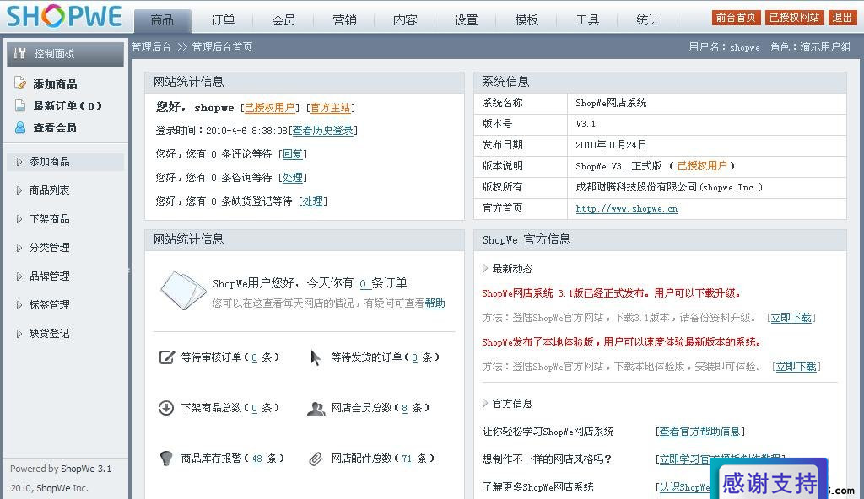Click the 管理后台首页 breadcrumb
This screenshot has height=499, width=864.
pos(222,47)
